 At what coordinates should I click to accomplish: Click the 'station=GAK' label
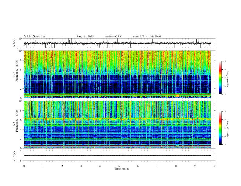point(113,36)
